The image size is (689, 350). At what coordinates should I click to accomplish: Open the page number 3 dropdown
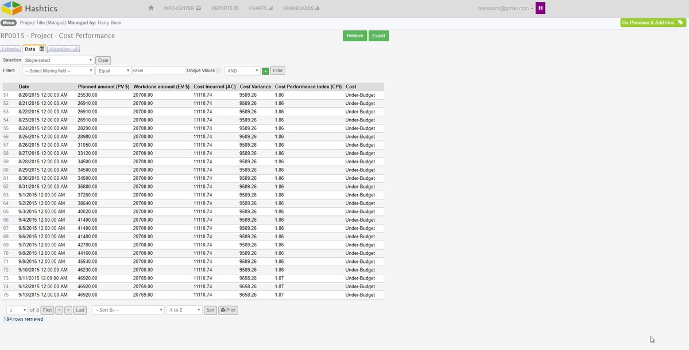(17, 310)
